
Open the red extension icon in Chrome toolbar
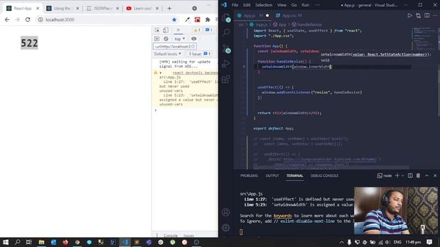click(x=197, y=20)
